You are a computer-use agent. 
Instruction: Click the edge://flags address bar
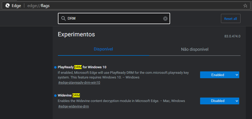coord(130,5)
